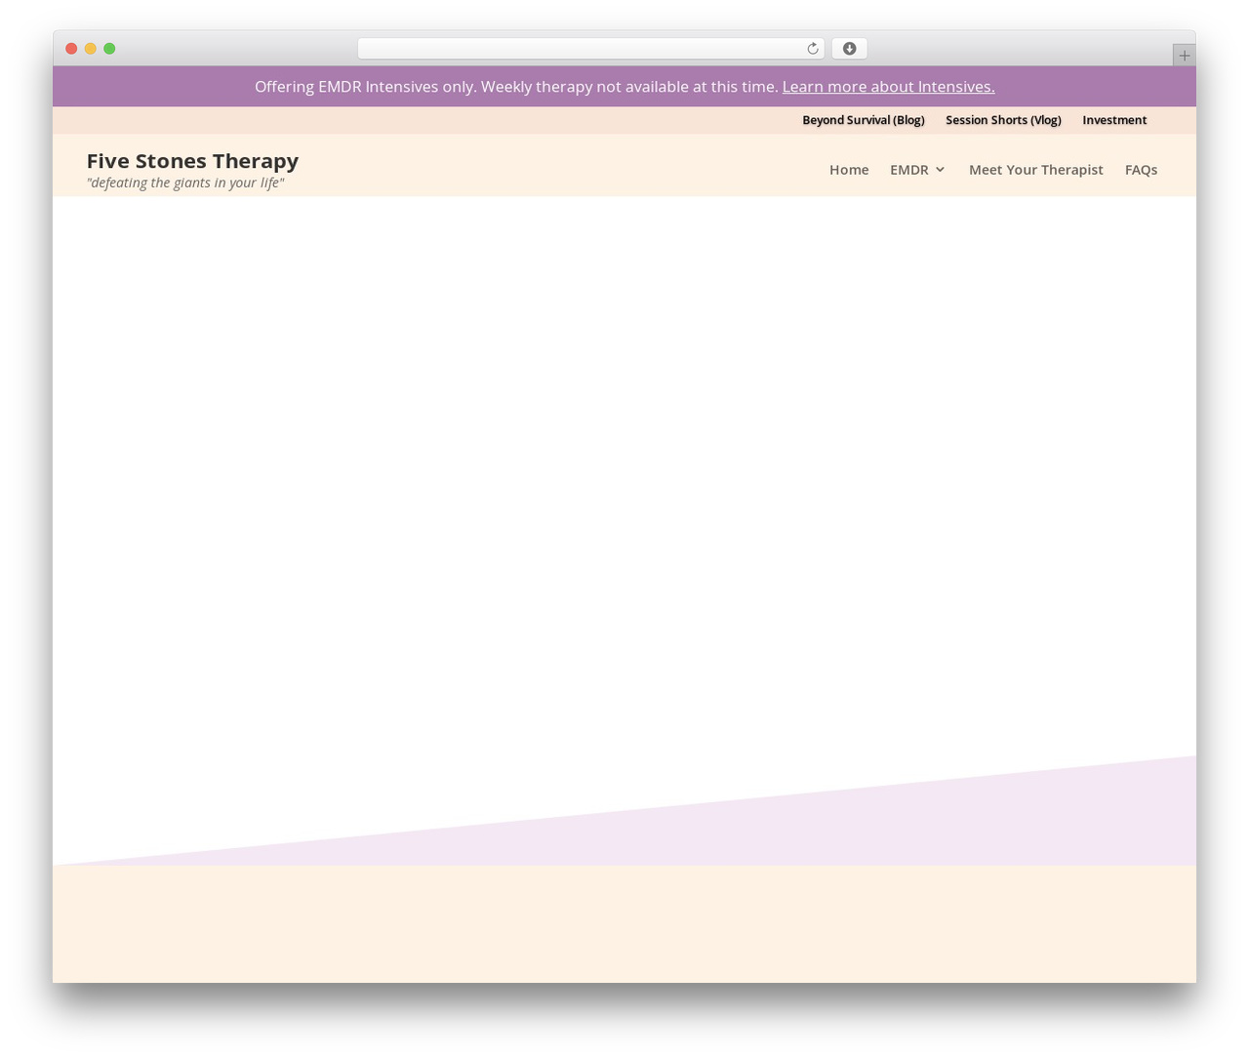
Task: Open the EMDR menu item
Action: click(909, 170)
